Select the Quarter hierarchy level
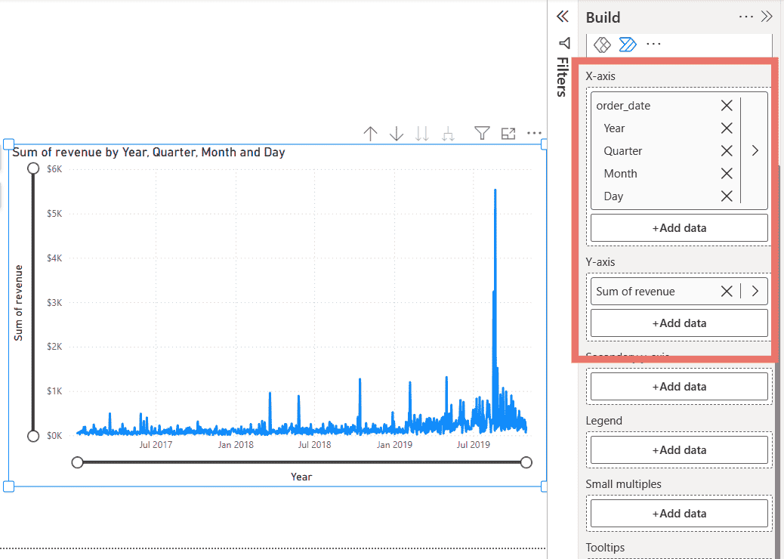 pyautogui.click(x=622, y=151)
